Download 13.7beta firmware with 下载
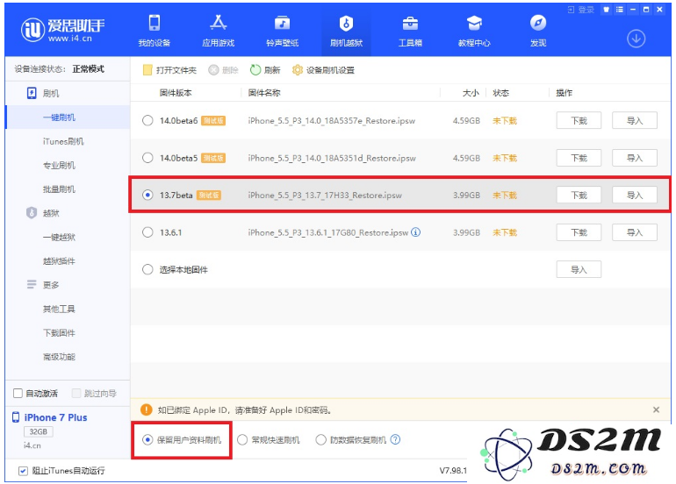The height and width of the screenshot is (484, 676). pyautogui.click(x=579, y=195)
